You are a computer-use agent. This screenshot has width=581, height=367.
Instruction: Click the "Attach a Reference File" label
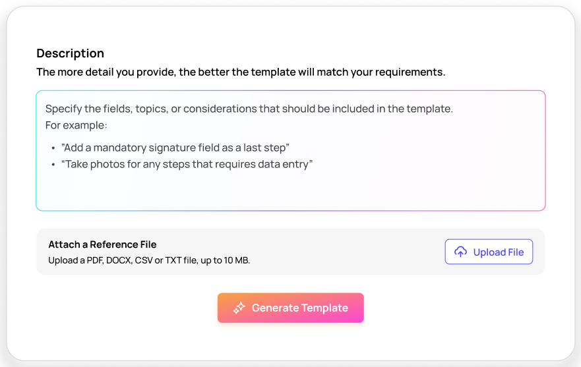(x=102, y=244)
